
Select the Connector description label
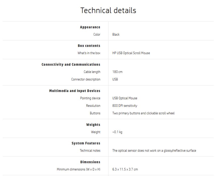coord(86,79)
